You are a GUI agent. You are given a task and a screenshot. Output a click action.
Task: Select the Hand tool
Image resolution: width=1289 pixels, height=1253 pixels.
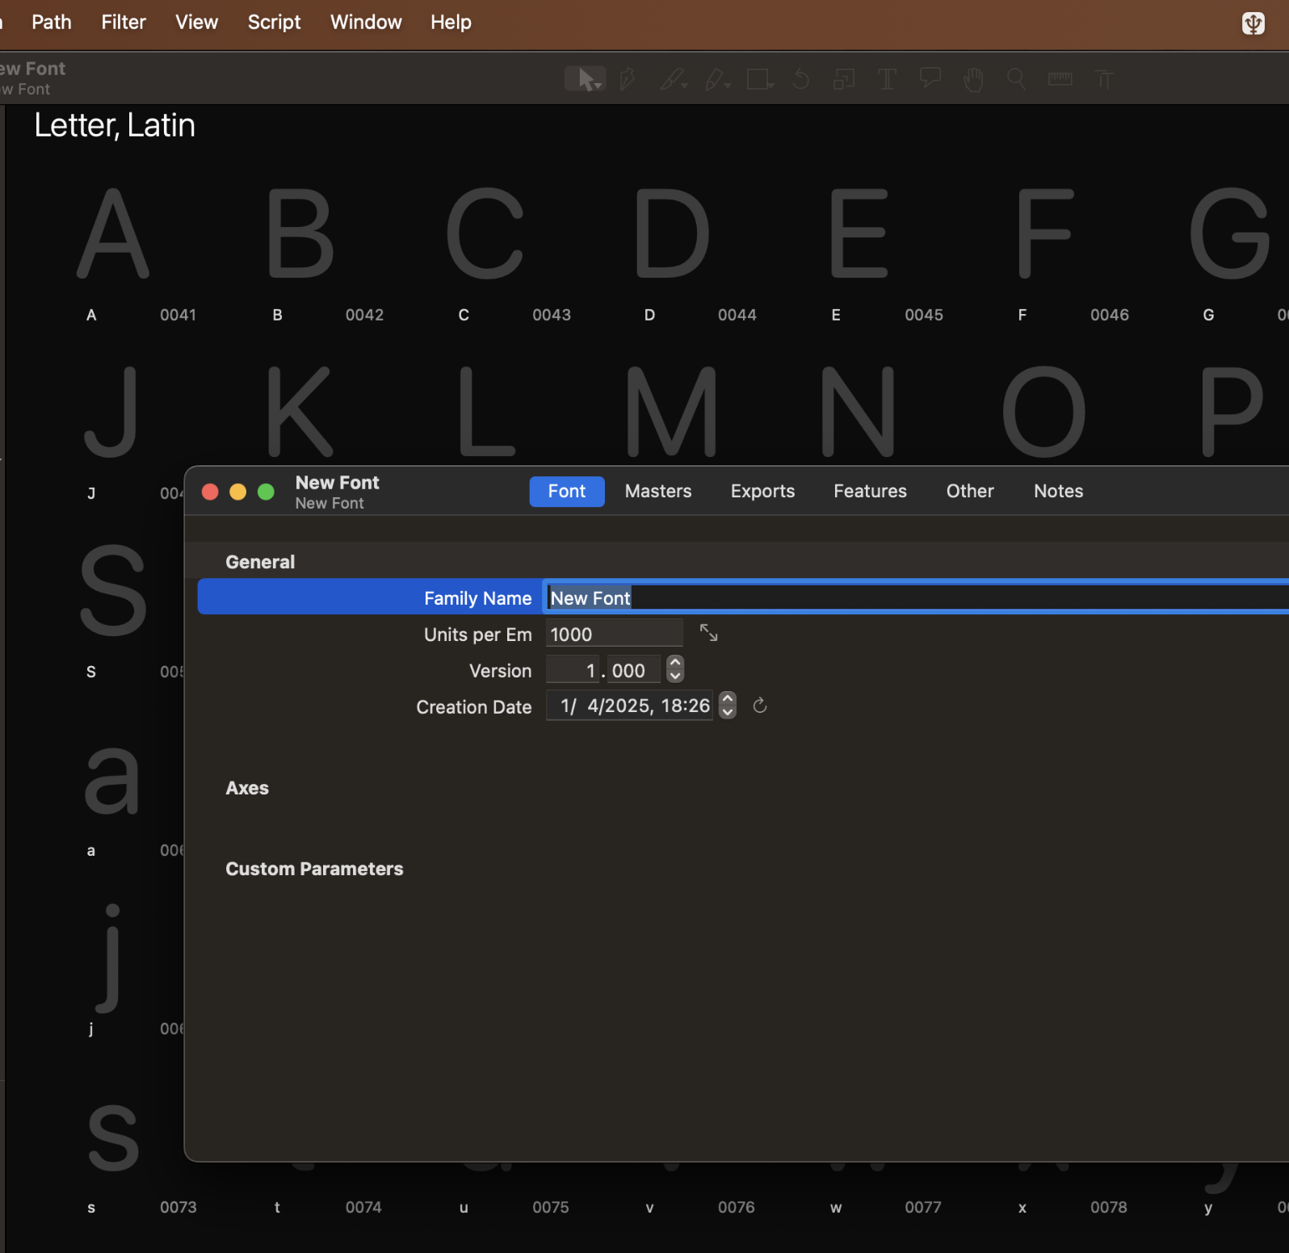pos(973,79)
